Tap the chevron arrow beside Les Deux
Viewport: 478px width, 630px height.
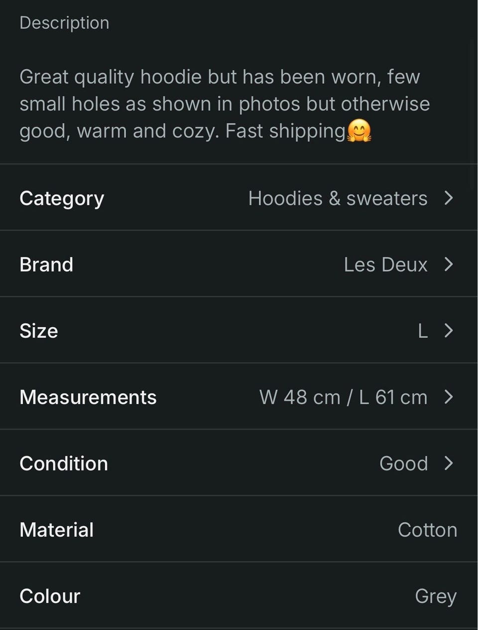click(x=449, y=264)
